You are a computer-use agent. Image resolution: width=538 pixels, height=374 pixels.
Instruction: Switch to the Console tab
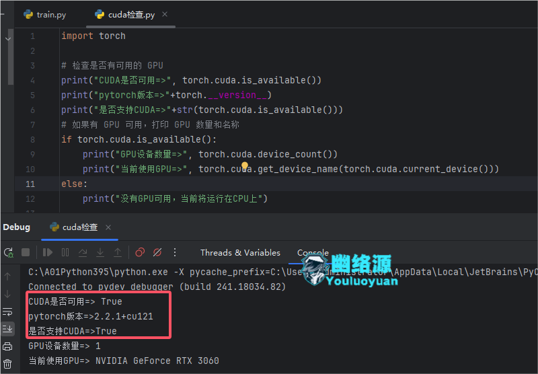tap(313, 252)
